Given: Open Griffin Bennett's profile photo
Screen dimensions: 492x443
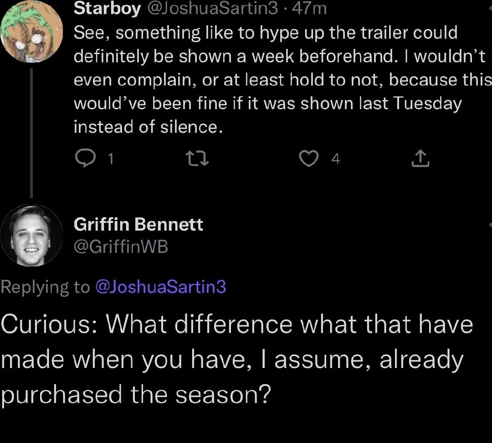Looking at the screenshot, I should [31, 235].
